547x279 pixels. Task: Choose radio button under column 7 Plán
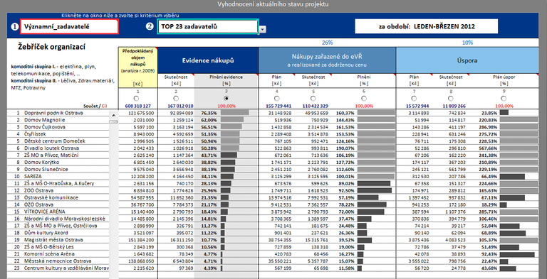pos(414,99)
